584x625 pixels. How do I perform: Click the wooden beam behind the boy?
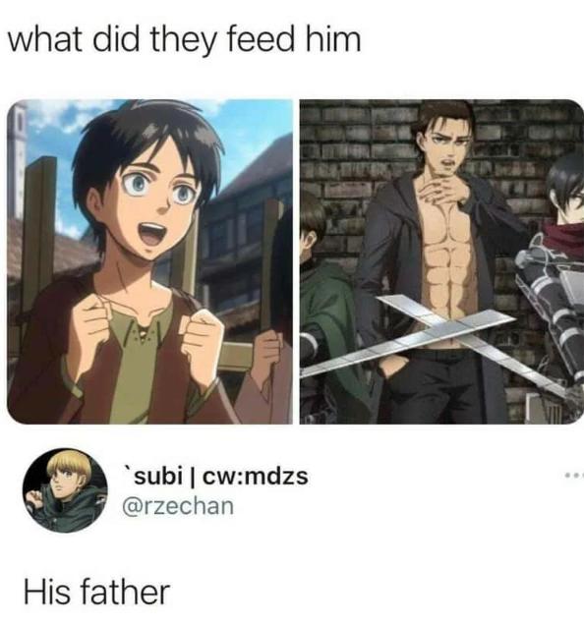pos(39,231)
